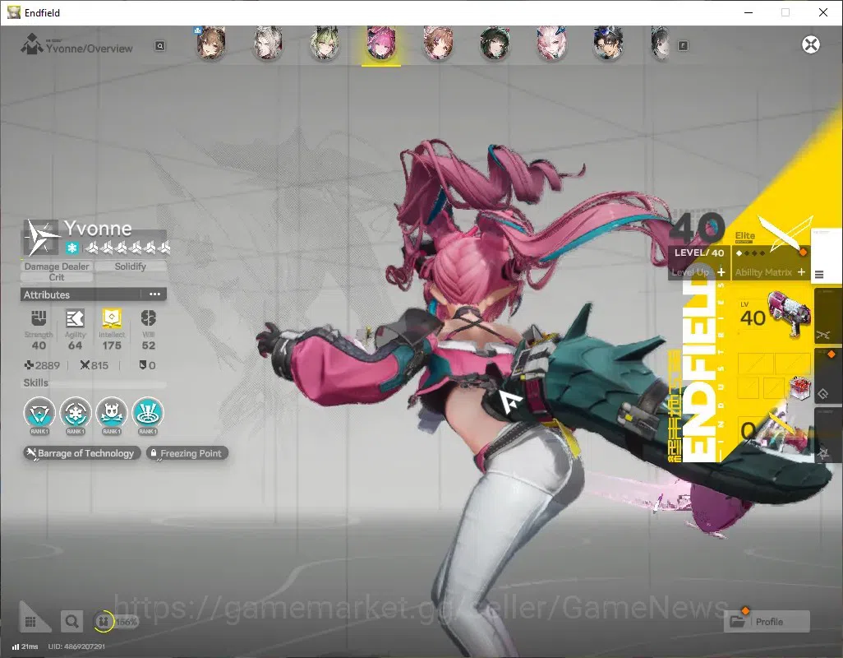Open the operator search magnifier next to Yvonne/Overview
The image size is (843, 658).
pyautogui.click(x=159, y=46)
